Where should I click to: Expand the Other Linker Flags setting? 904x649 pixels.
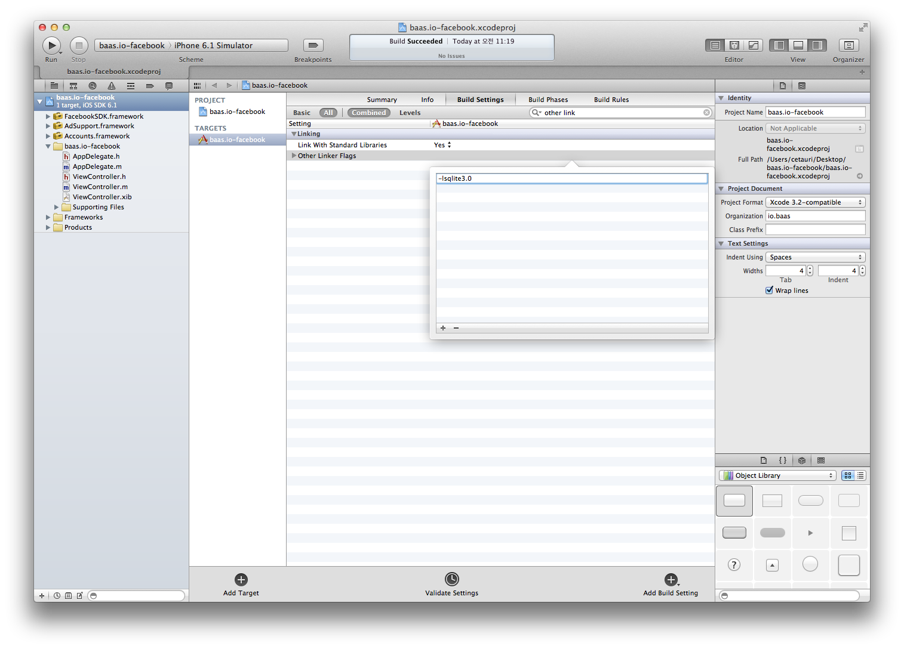point(294,156)
